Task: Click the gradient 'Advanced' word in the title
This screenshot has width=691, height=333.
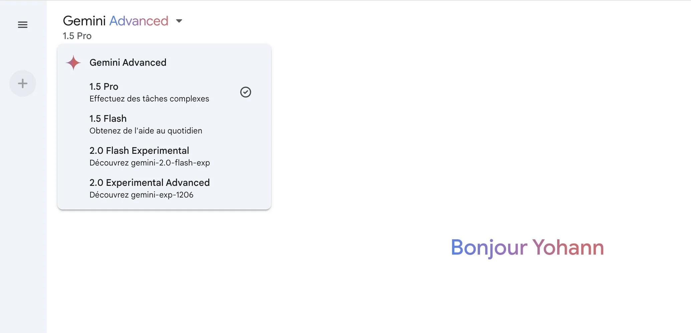Action: [139, 21]
